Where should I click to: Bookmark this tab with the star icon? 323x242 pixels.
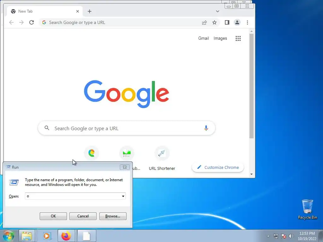tap(214, 22)
